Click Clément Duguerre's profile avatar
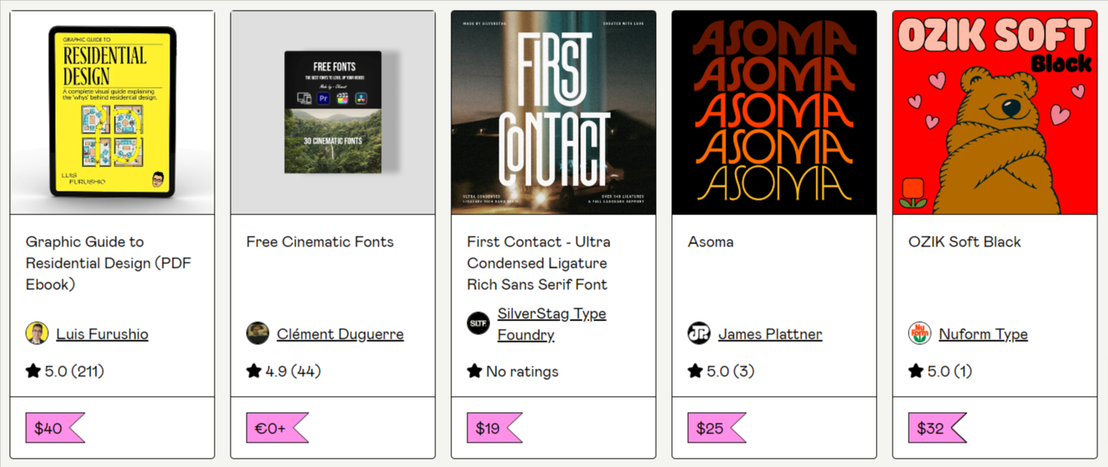Image resolution: width=1108 pixels, height=467 pixels. coord(258,333)
